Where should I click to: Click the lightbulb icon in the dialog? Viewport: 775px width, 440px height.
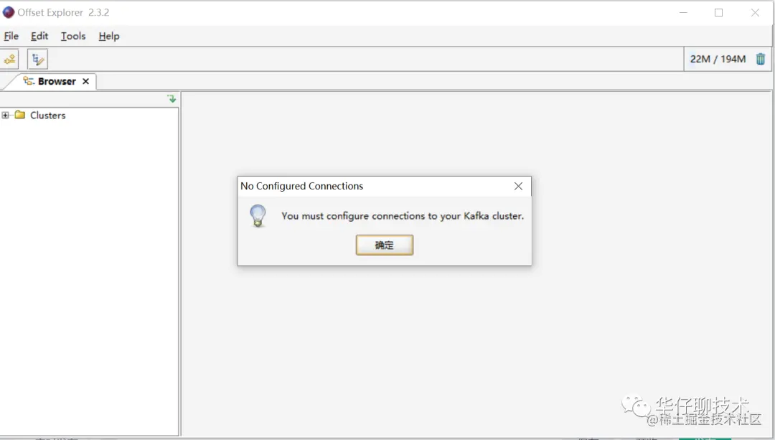click(x=258, y=216)
